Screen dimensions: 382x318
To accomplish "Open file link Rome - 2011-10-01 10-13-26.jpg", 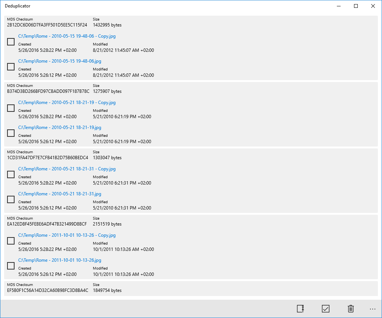I will pos(60,260).
